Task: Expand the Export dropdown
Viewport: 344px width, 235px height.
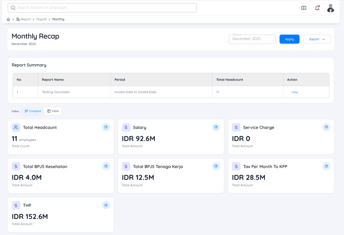Action: coord(317,39)
